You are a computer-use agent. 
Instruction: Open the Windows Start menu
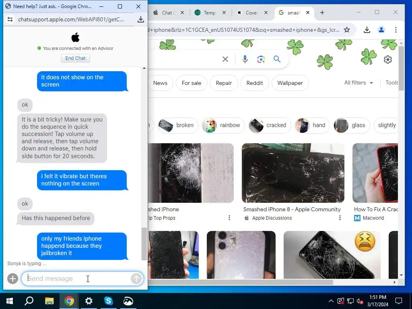(x=10, y=301)
